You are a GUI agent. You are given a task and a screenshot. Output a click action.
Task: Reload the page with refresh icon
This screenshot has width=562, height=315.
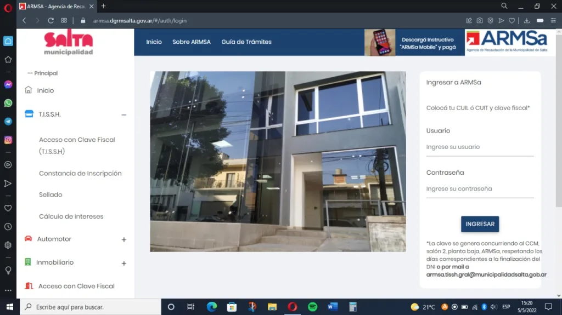50,21
